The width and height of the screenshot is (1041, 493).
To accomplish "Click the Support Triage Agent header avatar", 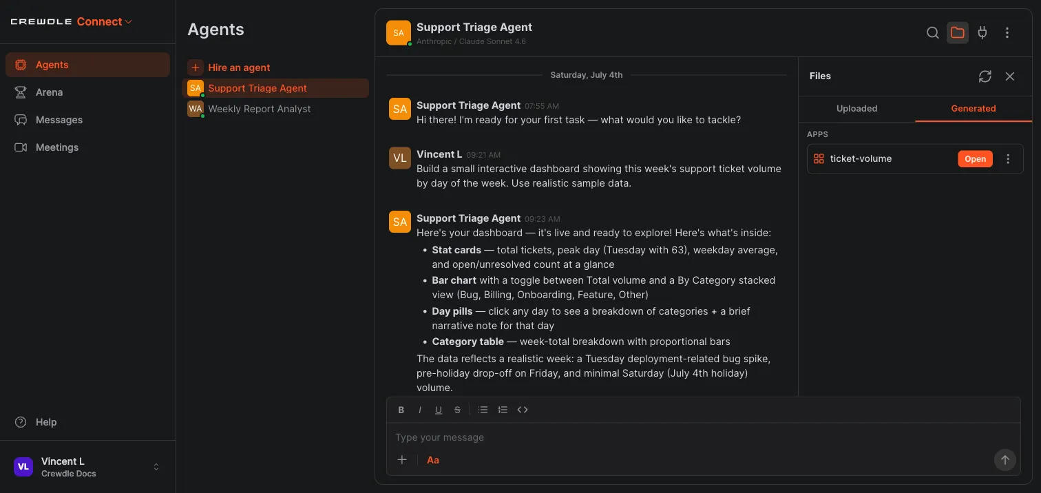I will pos(399,33).
